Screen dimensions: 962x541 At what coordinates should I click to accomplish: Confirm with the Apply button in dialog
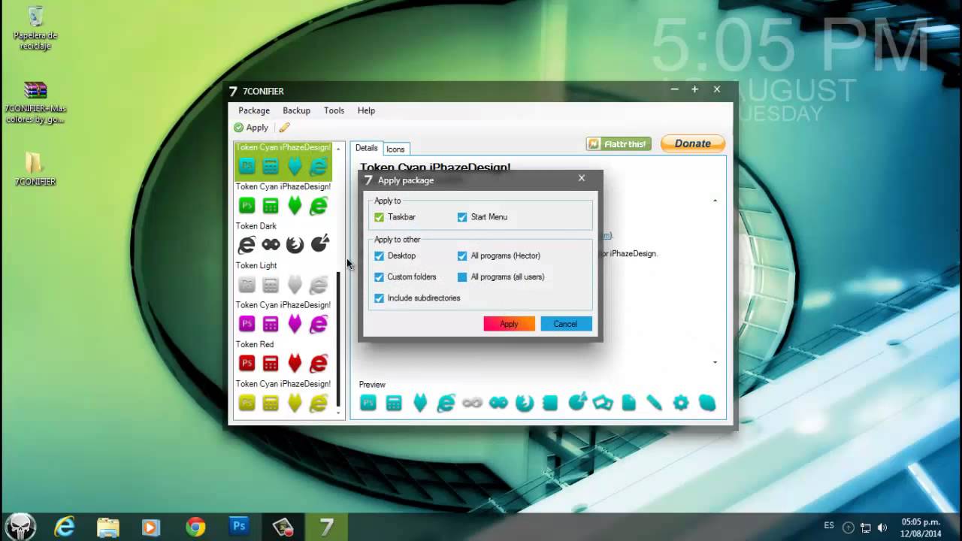click(x=509, y=324)
